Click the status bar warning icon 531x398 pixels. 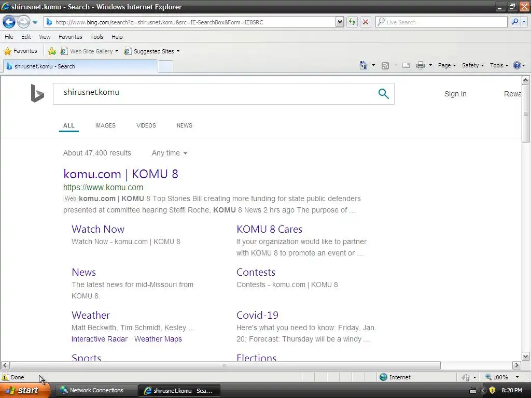(x=5, y=377)
